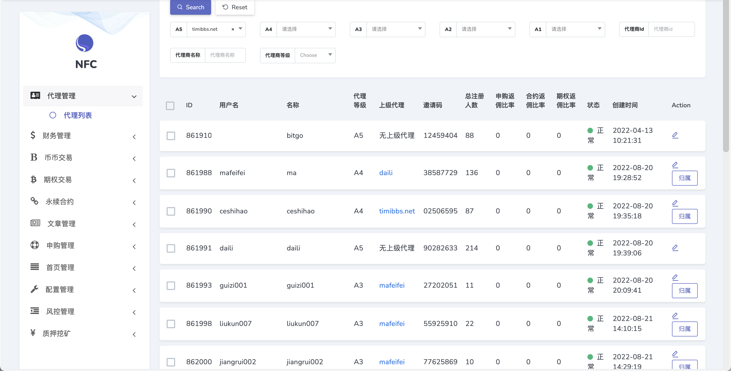This screenshot has height=371, width=731.
Task: Collapse the 代理管理 menu chevron
Action: pos(134,97)
